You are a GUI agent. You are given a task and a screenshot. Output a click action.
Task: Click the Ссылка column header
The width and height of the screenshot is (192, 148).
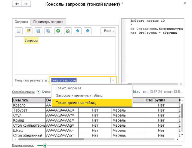click(x=20, y=100)
